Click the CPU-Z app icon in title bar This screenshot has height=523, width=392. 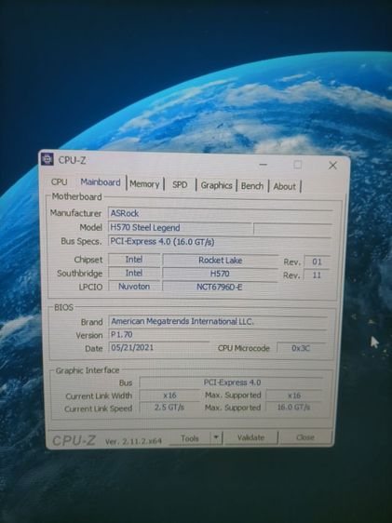pos(47,159)
